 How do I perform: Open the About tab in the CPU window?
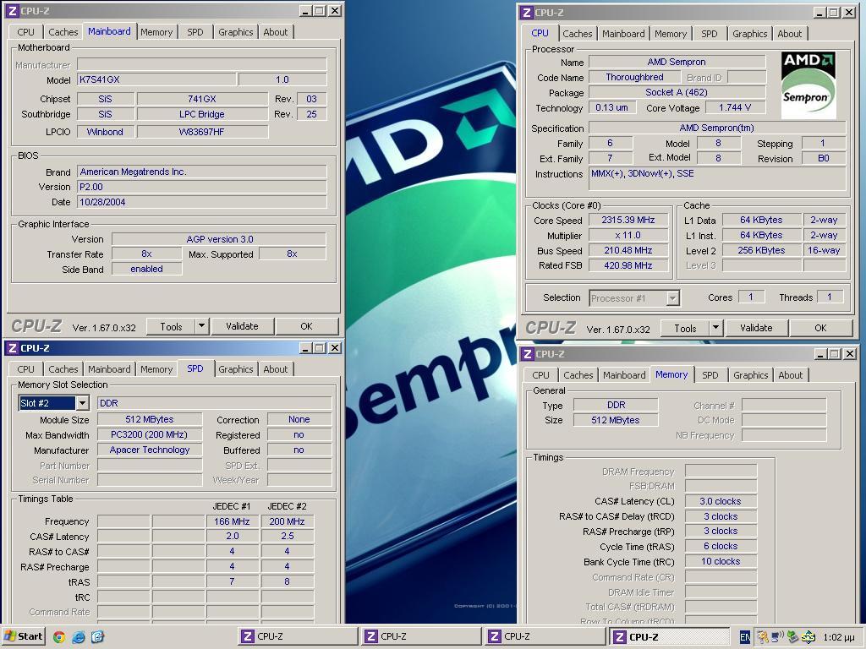(x=789, y=34)
